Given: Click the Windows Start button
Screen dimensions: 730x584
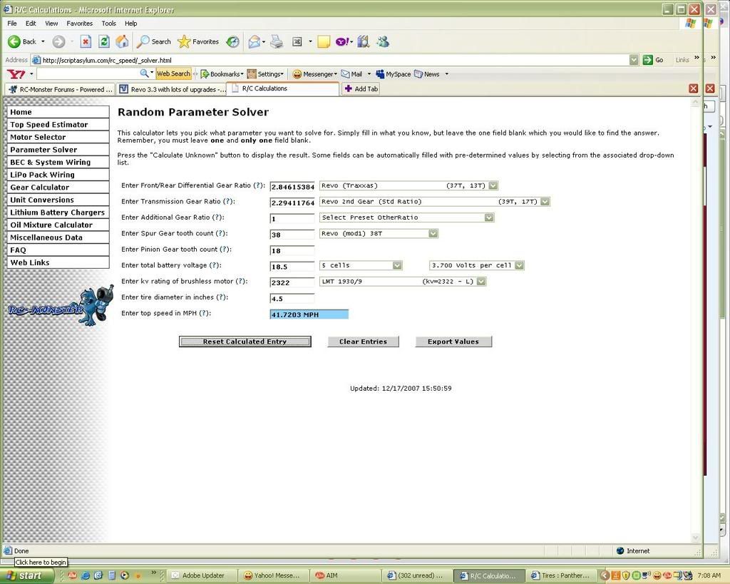Looking at the screenshot, I should (24, 575).
